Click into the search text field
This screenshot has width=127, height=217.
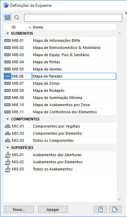[x=73, y=18]
